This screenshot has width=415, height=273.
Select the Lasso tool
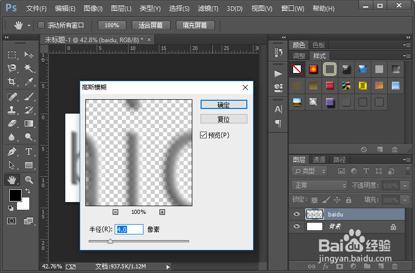click(12, 68)
